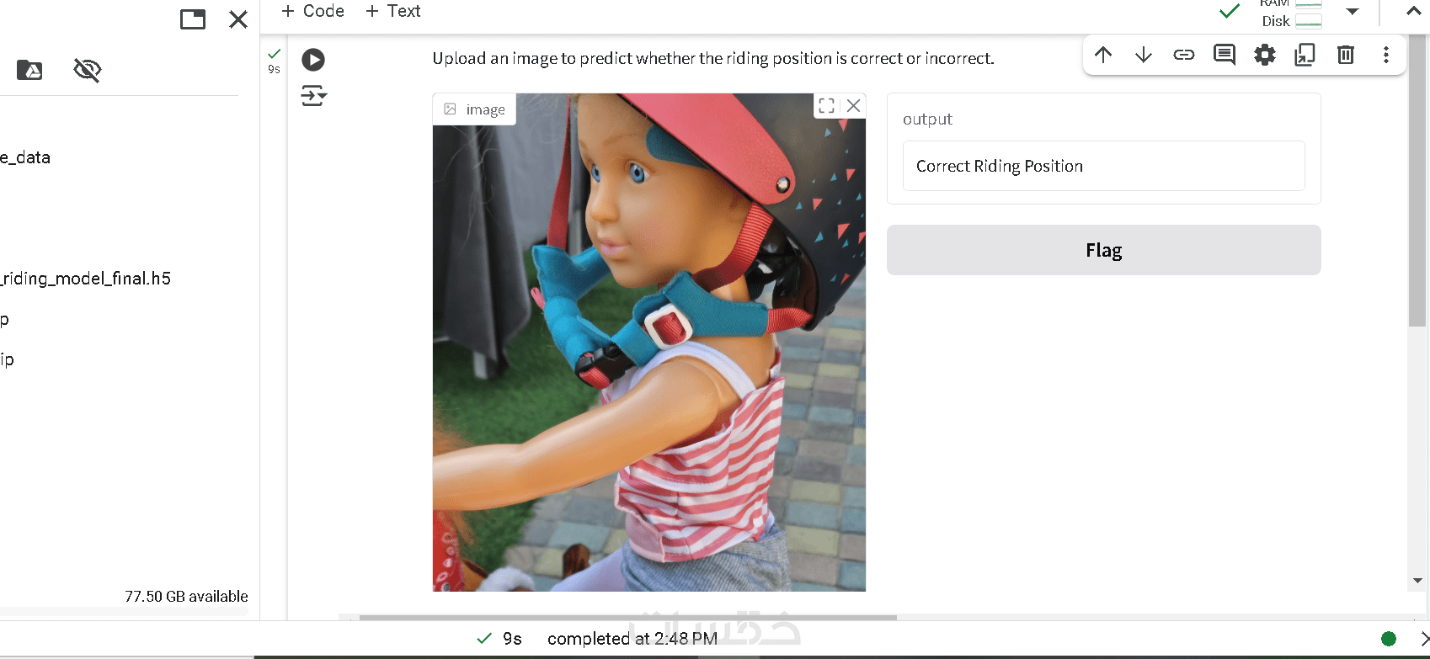Add a new Code cell
Viewport: 1430px width, 659px height.
[312, 11]
